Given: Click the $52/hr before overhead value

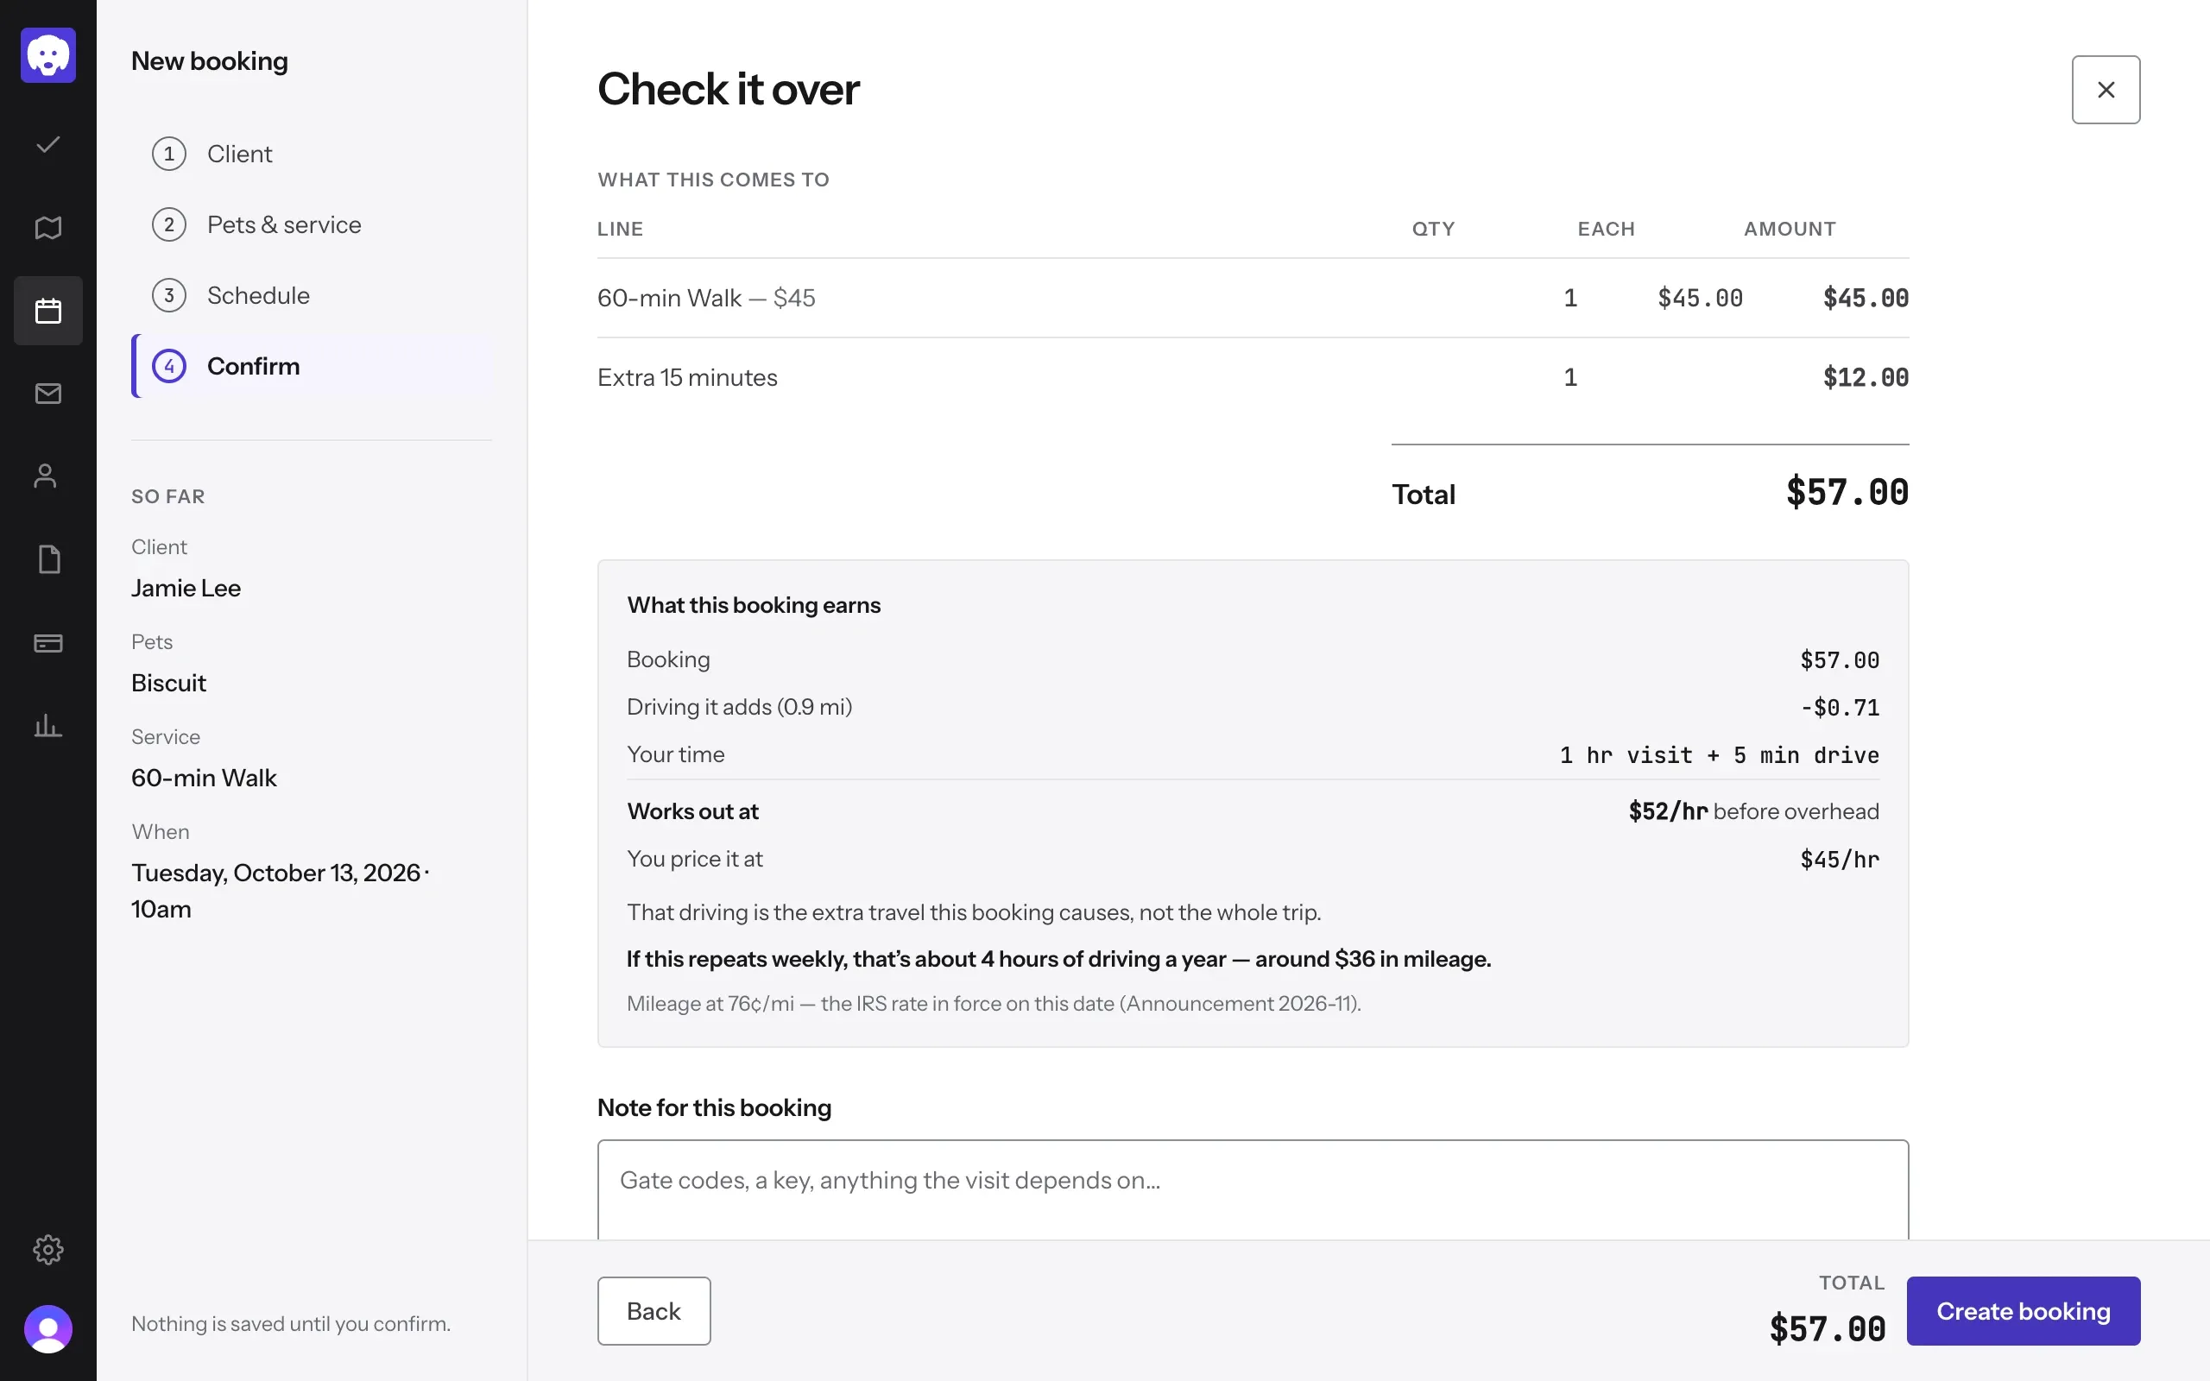Looking at the screenshot, I should coord(1753,811).
